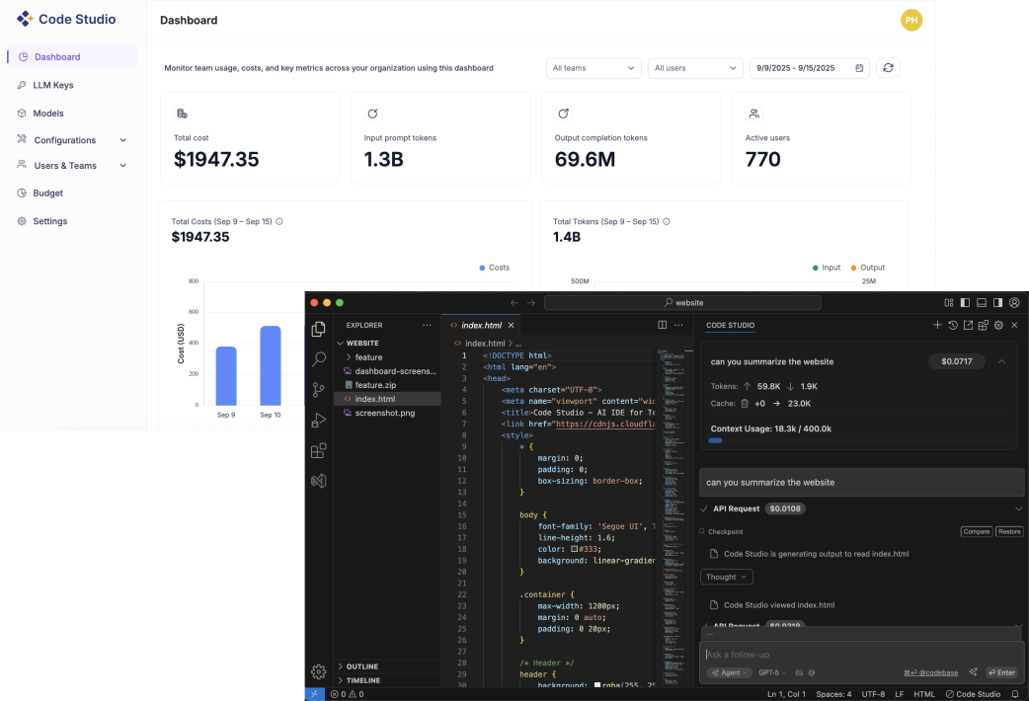Screen dimensions: 1029x701
Task: Open the Run and Debug view
Action: coord(318,419)
